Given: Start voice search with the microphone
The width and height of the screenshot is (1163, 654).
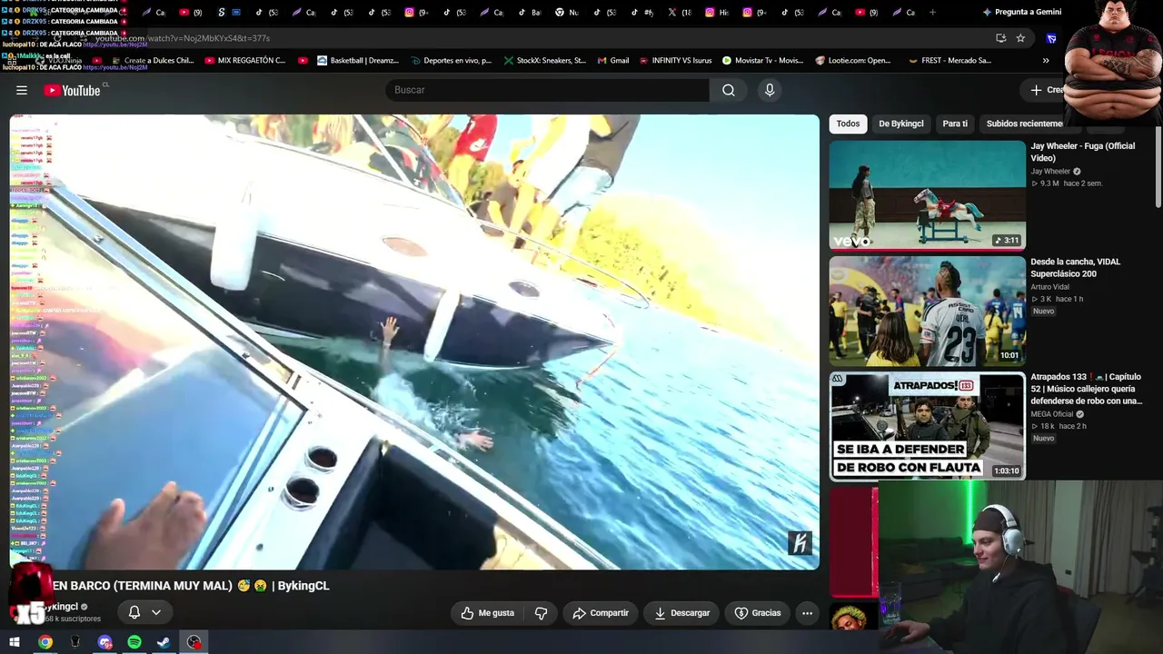Looking at the screenshot, I should click(770, 90).
